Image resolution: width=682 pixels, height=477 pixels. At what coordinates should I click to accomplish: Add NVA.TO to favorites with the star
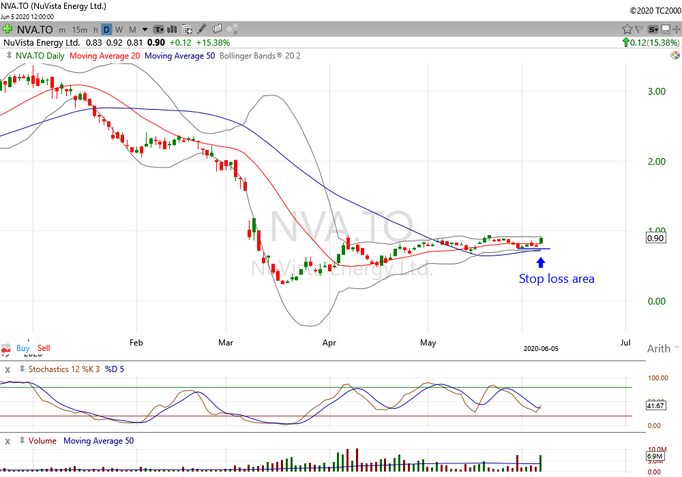[627, 29]
